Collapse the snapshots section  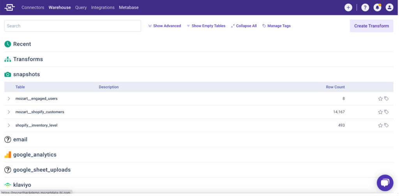coord(26,74)
